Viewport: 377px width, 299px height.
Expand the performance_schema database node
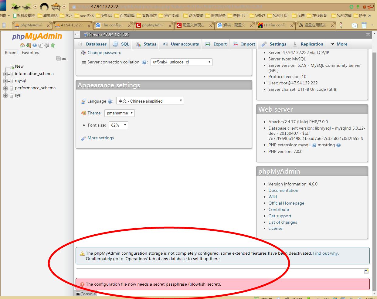click(5, 88)
